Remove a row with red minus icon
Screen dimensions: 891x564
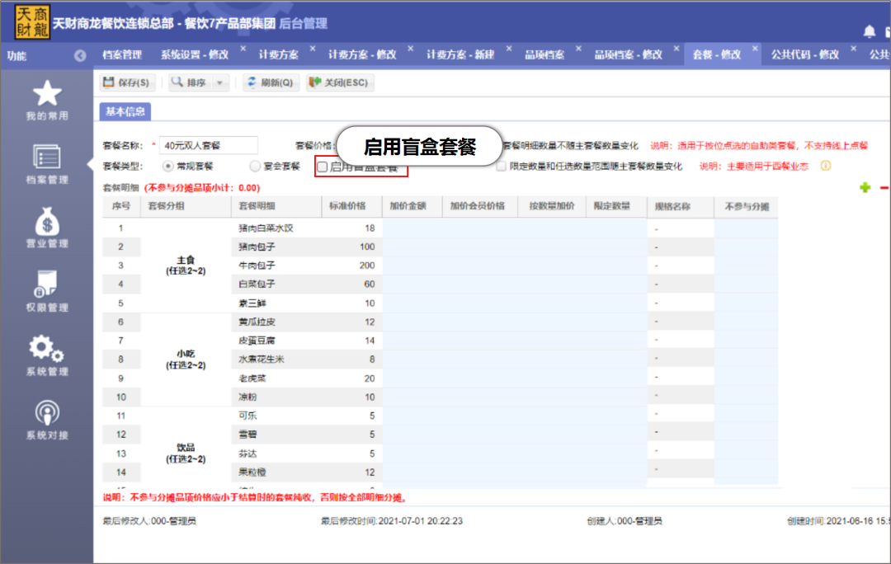884,187
